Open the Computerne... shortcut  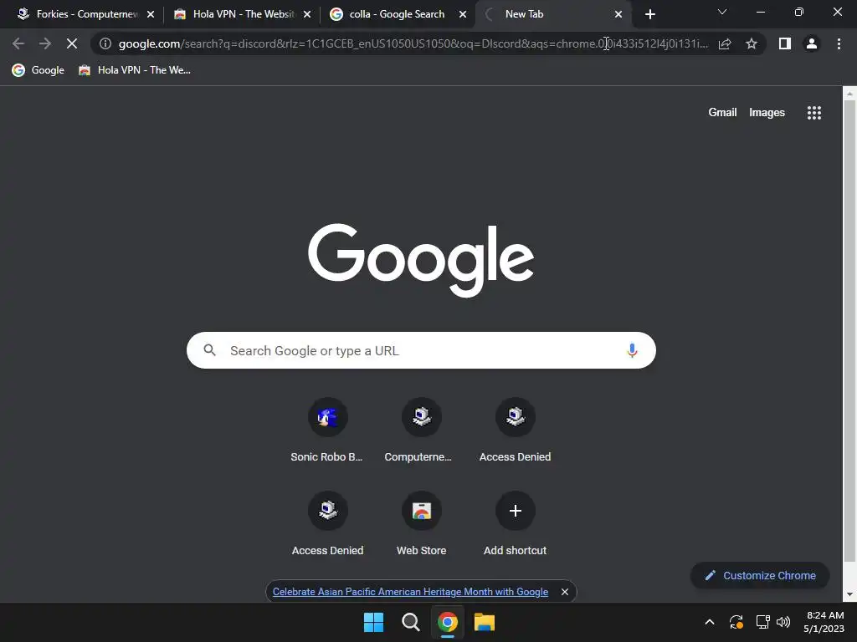click(422, 431)
